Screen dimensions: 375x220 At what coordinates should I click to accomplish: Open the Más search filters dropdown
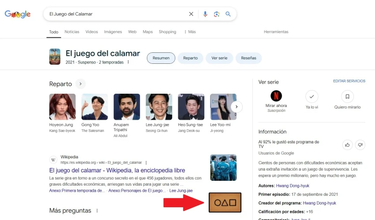[190, 32]
